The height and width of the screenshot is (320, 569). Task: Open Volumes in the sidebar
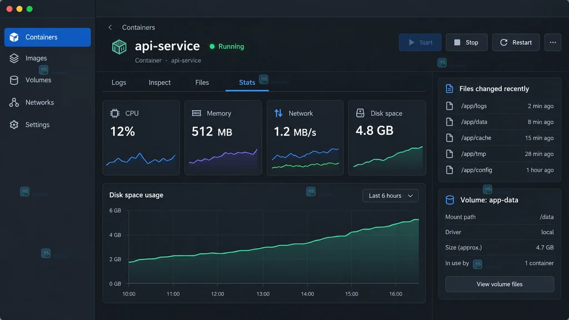pos(48,80)
